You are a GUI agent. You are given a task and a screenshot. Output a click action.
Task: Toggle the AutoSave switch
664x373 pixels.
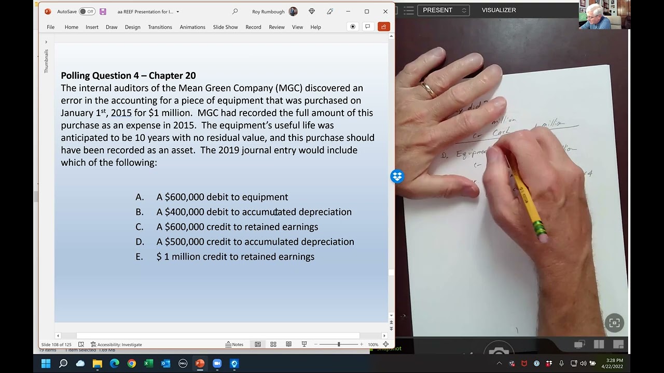coord(87,11)
